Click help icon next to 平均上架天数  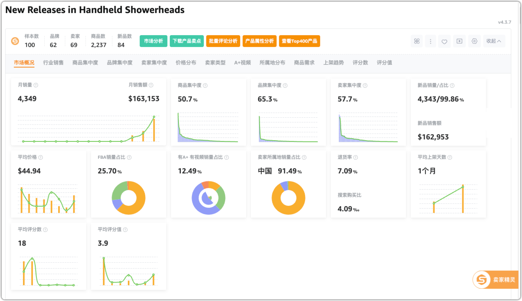450,157
